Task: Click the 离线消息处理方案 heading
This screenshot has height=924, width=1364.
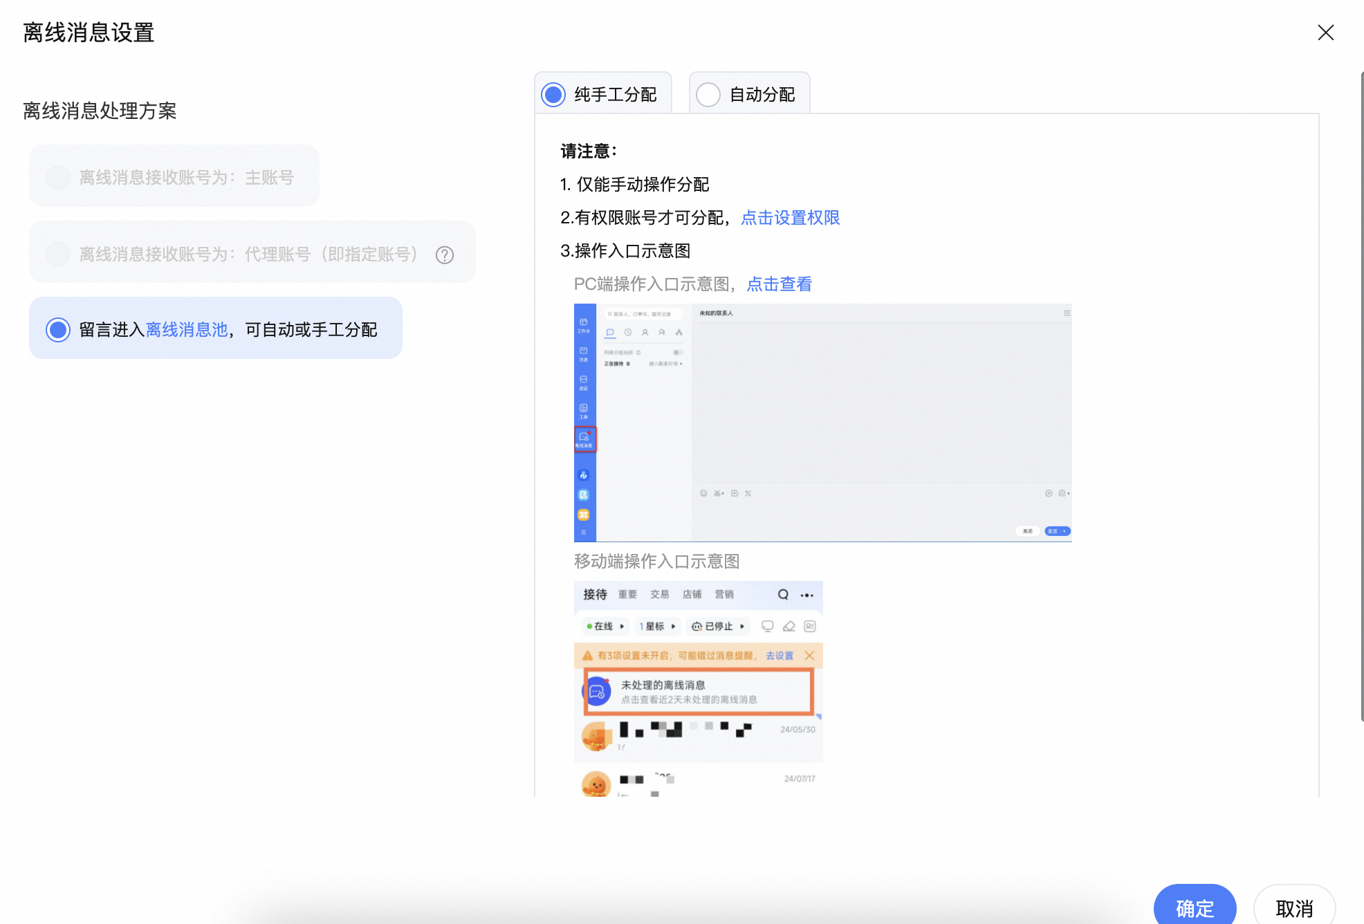Action: (100, 111)
